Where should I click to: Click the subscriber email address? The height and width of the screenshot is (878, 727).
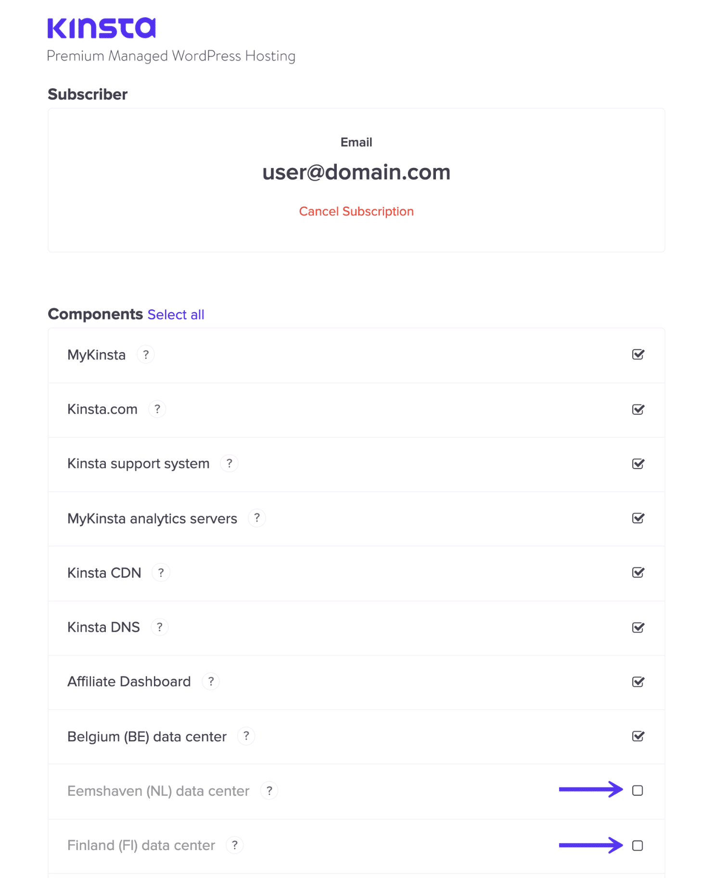pos(356,172)
